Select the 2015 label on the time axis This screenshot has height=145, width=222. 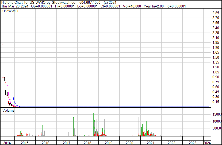pyautogui.click(x=25, y=143)
